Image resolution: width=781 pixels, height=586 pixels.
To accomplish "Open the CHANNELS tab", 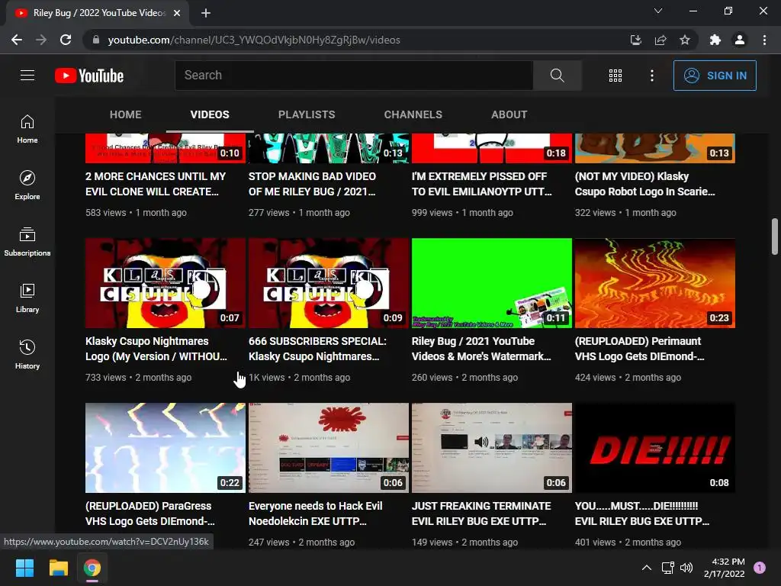I will pos(413,114).
